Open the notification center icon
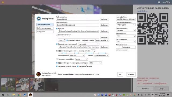The height and width of the screenshot is (97, 172). 169,95
